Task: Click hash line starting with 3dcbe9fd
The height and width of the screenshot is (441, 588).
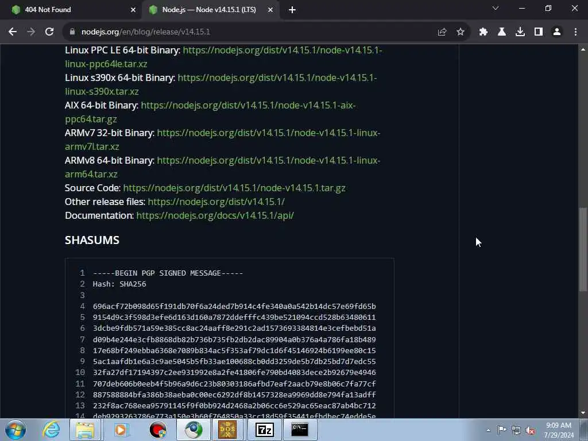Action: pos(234,328)
